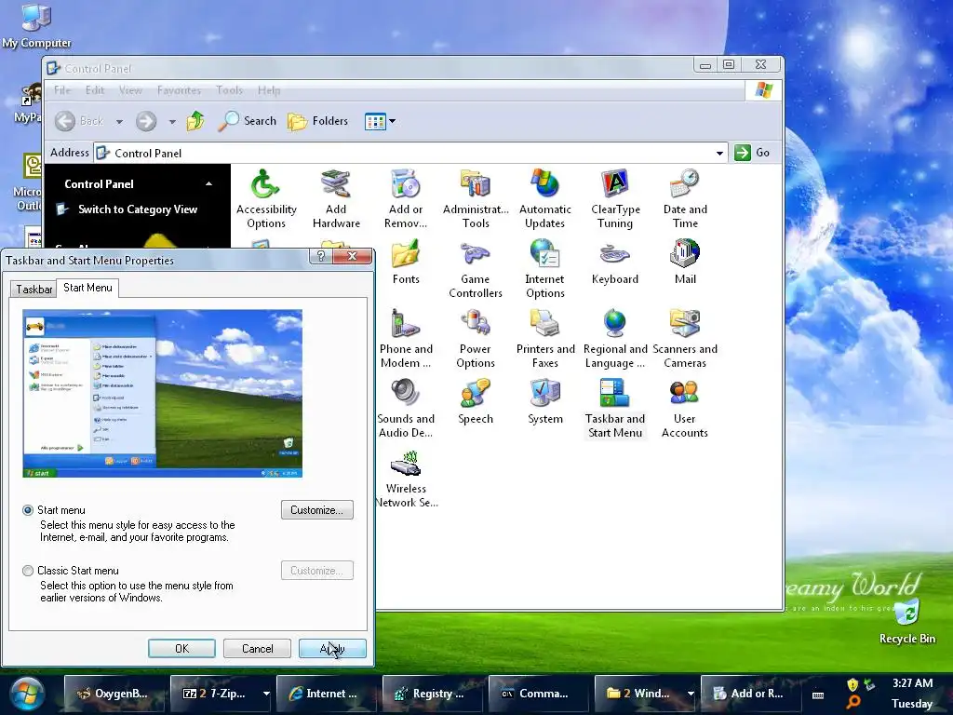Open Automatic Updates applet
Viewport: 953px width, 715px height.
(x=545, y=199)
